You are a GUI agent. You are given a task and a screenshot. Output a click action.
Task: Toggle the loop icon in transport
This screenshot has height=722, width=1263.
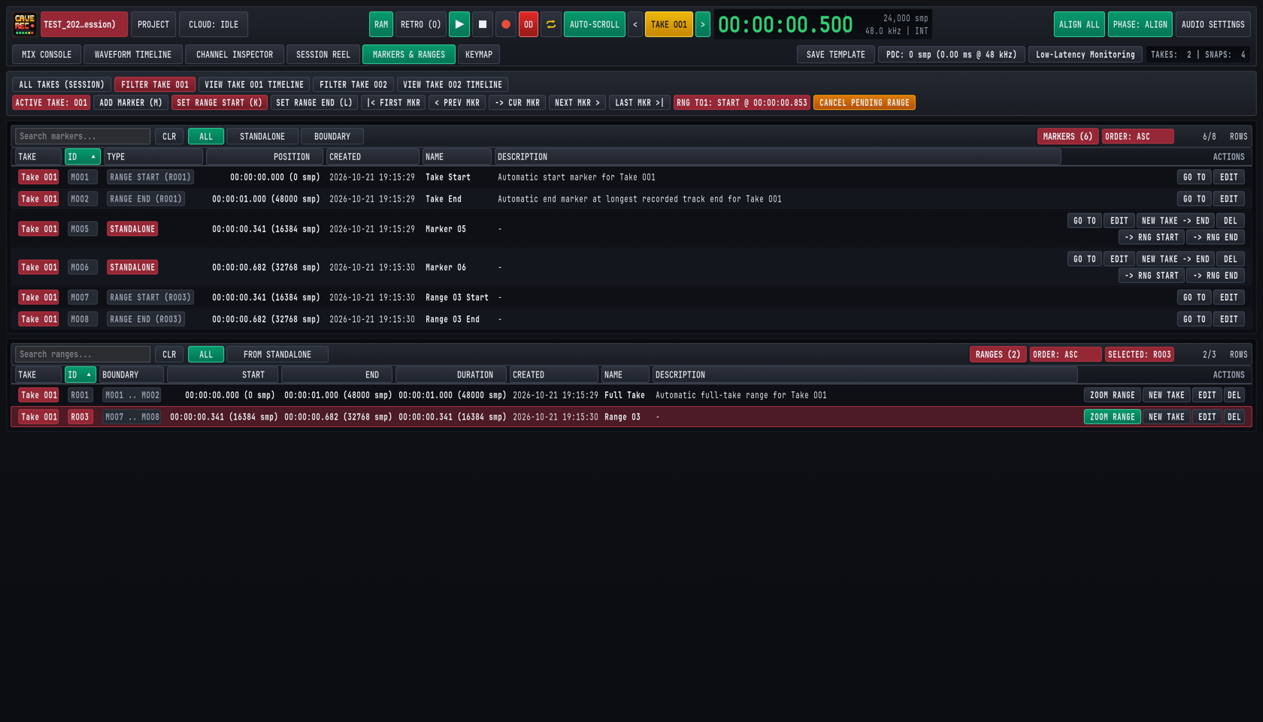[x=551, y=24]
